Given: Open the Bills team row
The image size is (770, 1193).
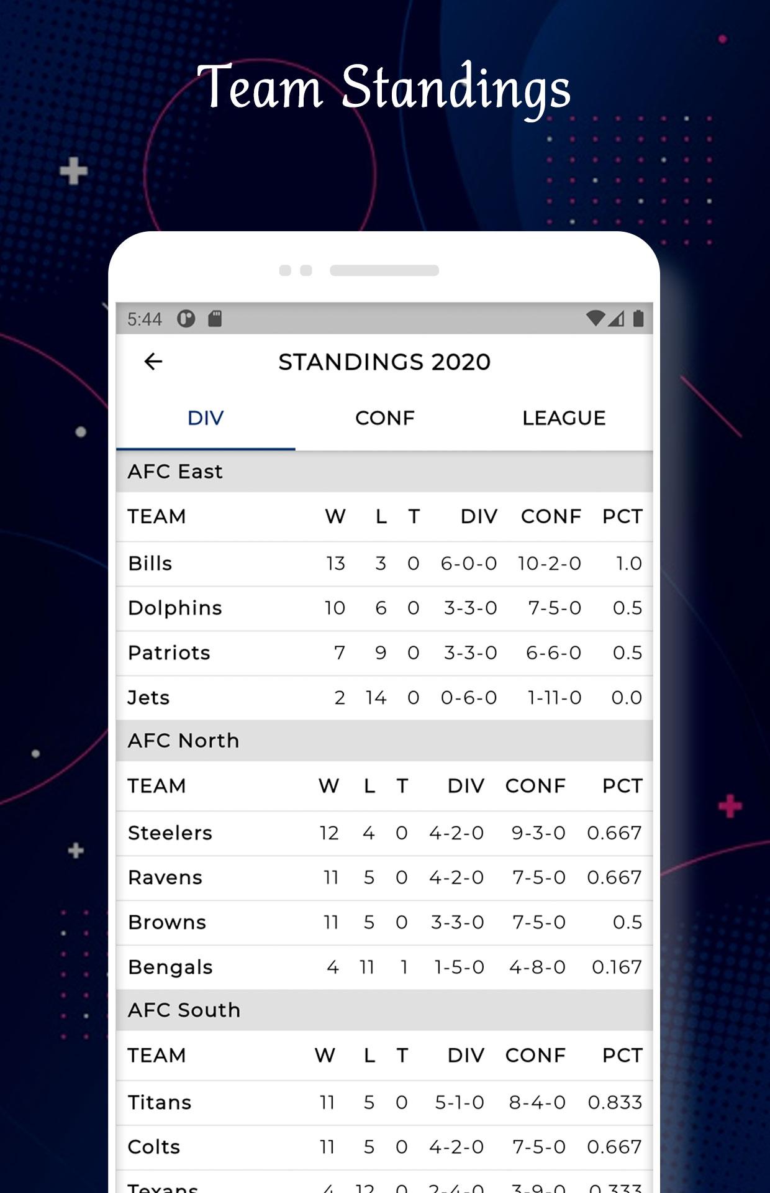Looking at the screenshot, I should (x=384, y=564).
